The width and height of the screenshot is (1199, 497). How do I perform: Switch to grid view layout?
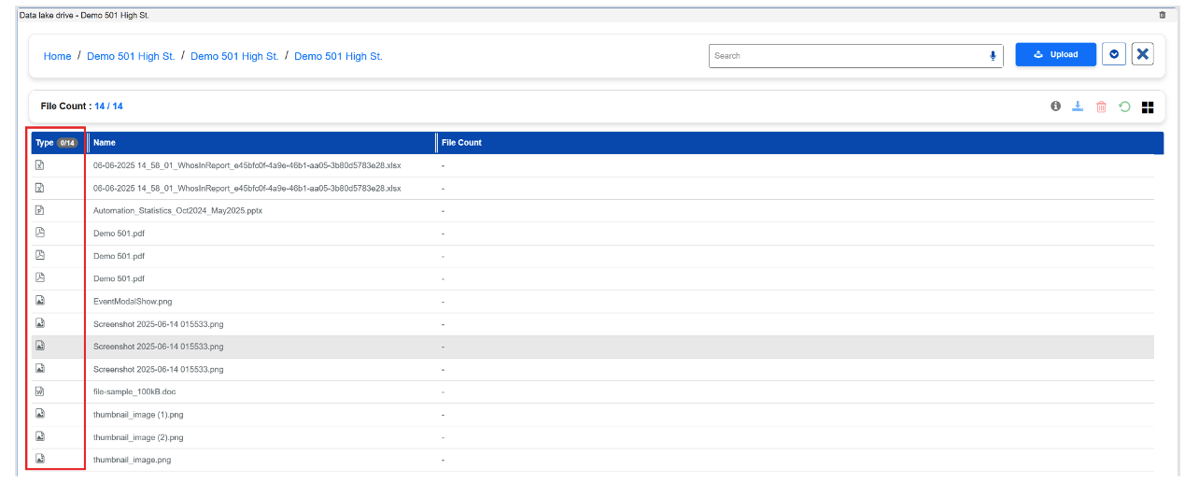coord(1148,106)
